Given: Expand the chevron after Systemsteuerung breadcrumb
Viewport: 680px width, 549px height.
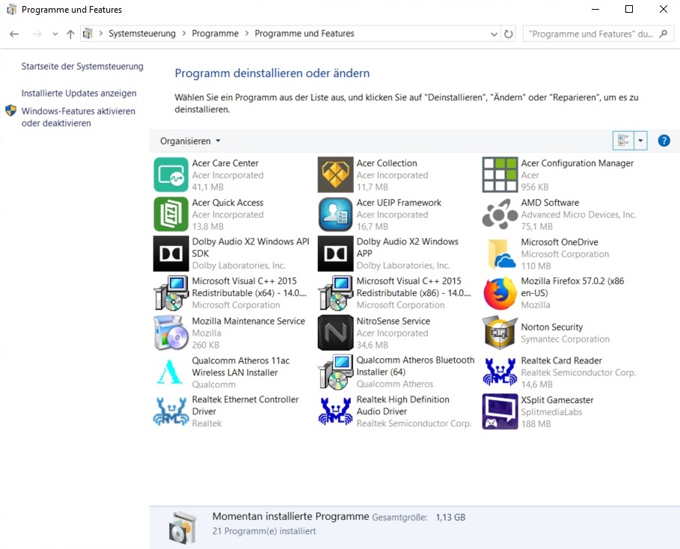Looking at the screenshot, I should click(x=184, y=34).
